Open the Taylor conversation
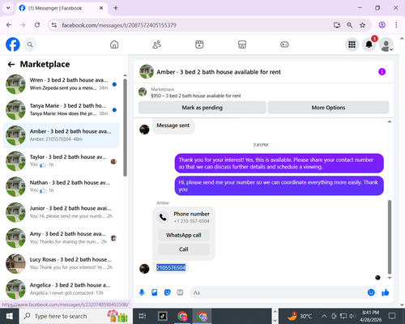This screenshot has height=324, width=405. coord(61,161)
